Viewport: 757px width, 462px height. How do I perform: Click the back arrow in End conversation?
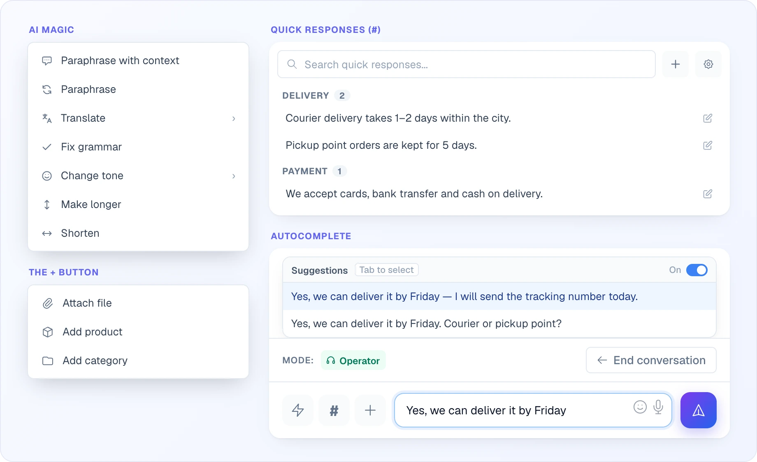click(602, 360)
